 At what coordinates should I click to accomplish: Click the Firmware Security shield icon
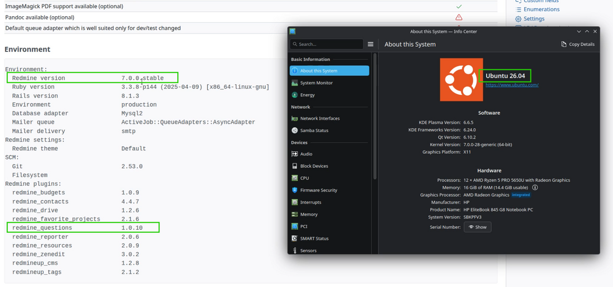tap(295, 190)
